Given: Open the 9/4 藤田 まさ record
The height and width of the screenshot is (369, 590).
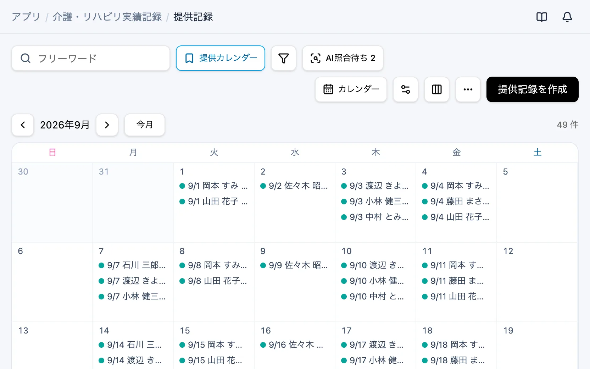Looking at the screenshot, I should click(x=456, y=202).
